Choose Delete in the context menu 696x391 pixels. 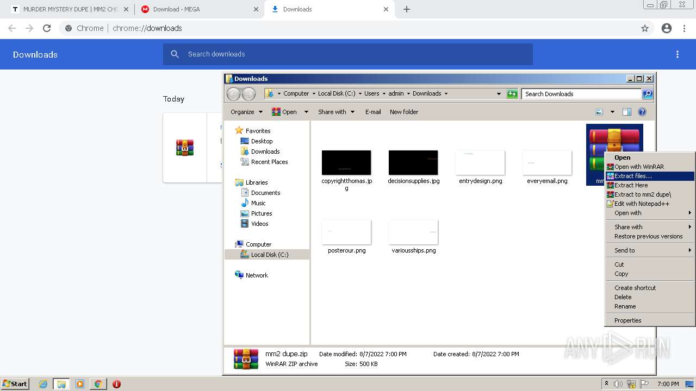point(650,297)
